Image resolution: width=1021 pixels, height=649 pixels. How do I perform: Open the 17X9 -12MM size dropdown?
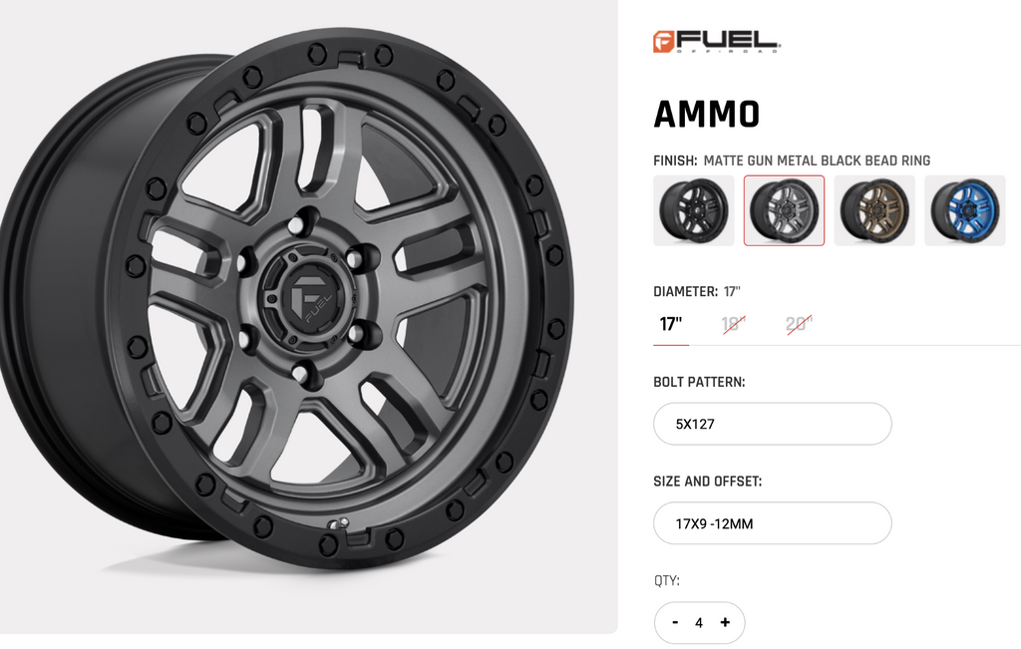773,523
